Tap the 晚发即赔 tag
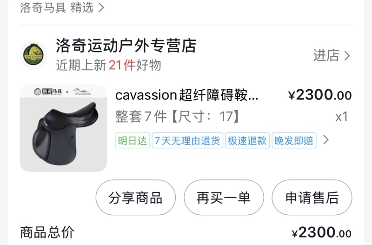This screenshot has width=372, height=245. click(x=294, y=141)
